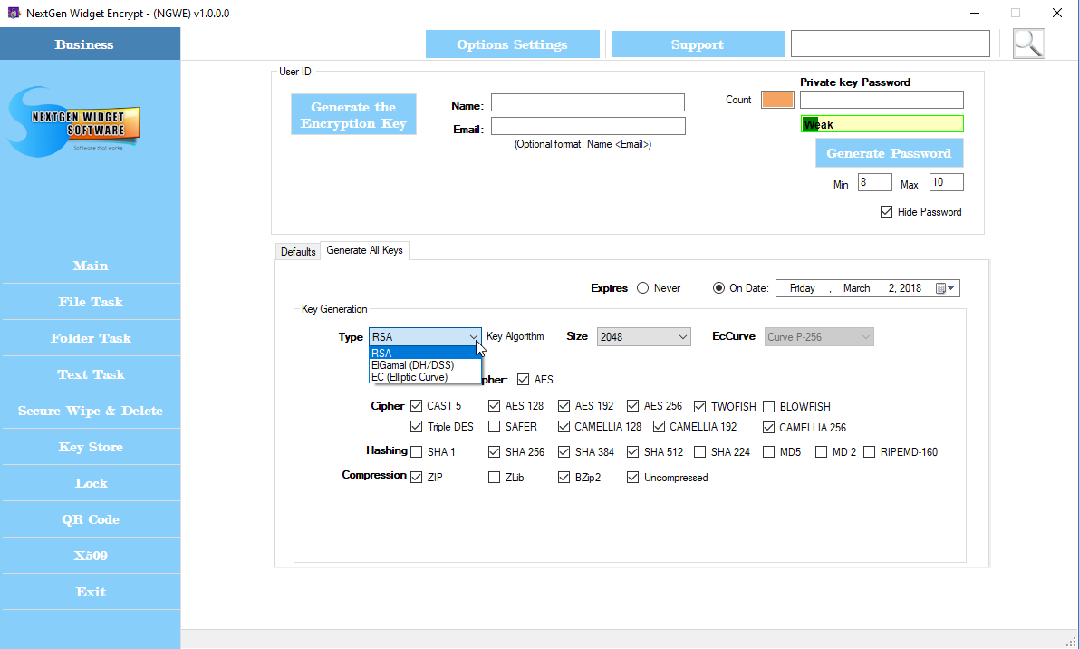Select the Never expires radio button
This screenshot has width=1079, height=649.
point(642,288)
